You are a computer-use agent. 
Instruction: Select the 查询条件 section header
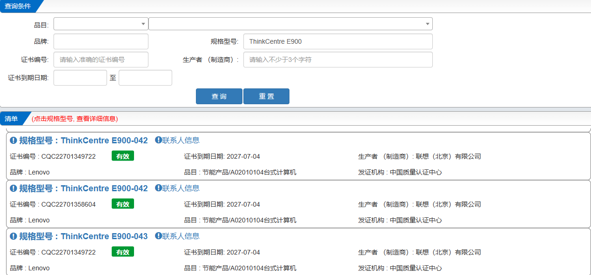[x=18, y=6]
